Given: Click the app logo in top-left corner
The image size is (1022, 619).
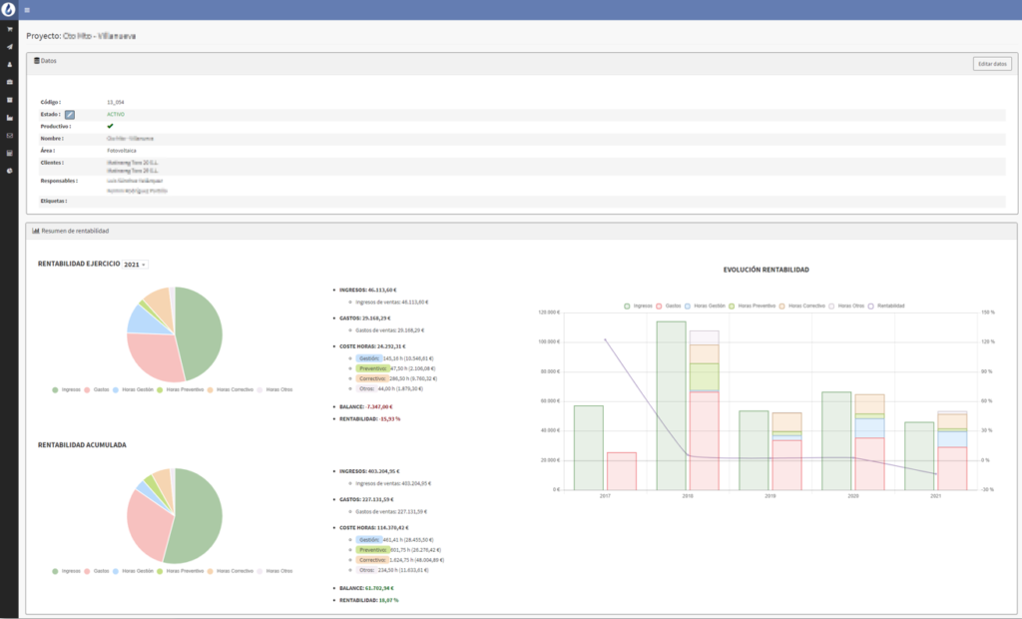Looking at the screenshot, I should pos(9,10).
